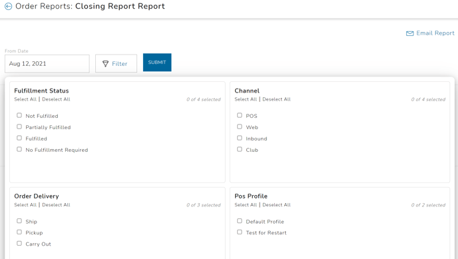Click the 'Test for Restart' label text
Screen dimensions: 458x259
coord(266,233)
